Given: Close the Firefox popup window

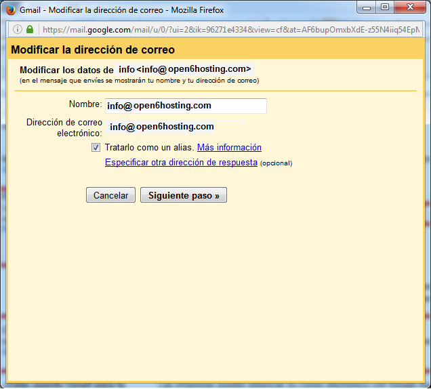Looking at the screenshot, I should point(410,7).
